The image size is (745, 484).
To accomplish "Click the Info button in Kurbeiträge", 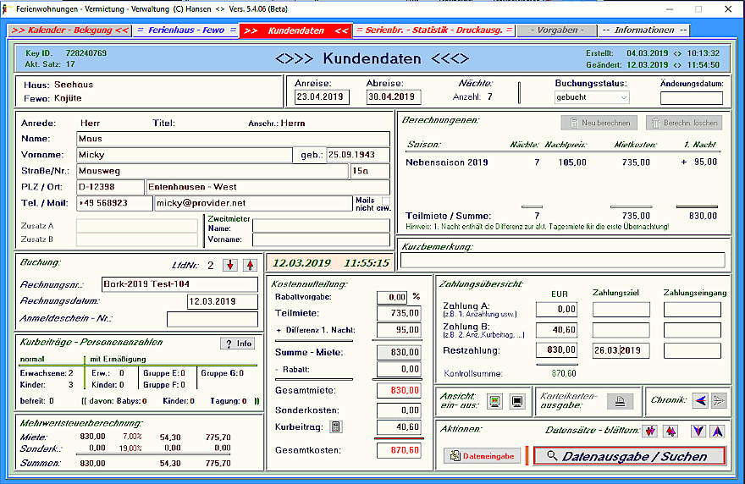I will (x=238, y=344).
